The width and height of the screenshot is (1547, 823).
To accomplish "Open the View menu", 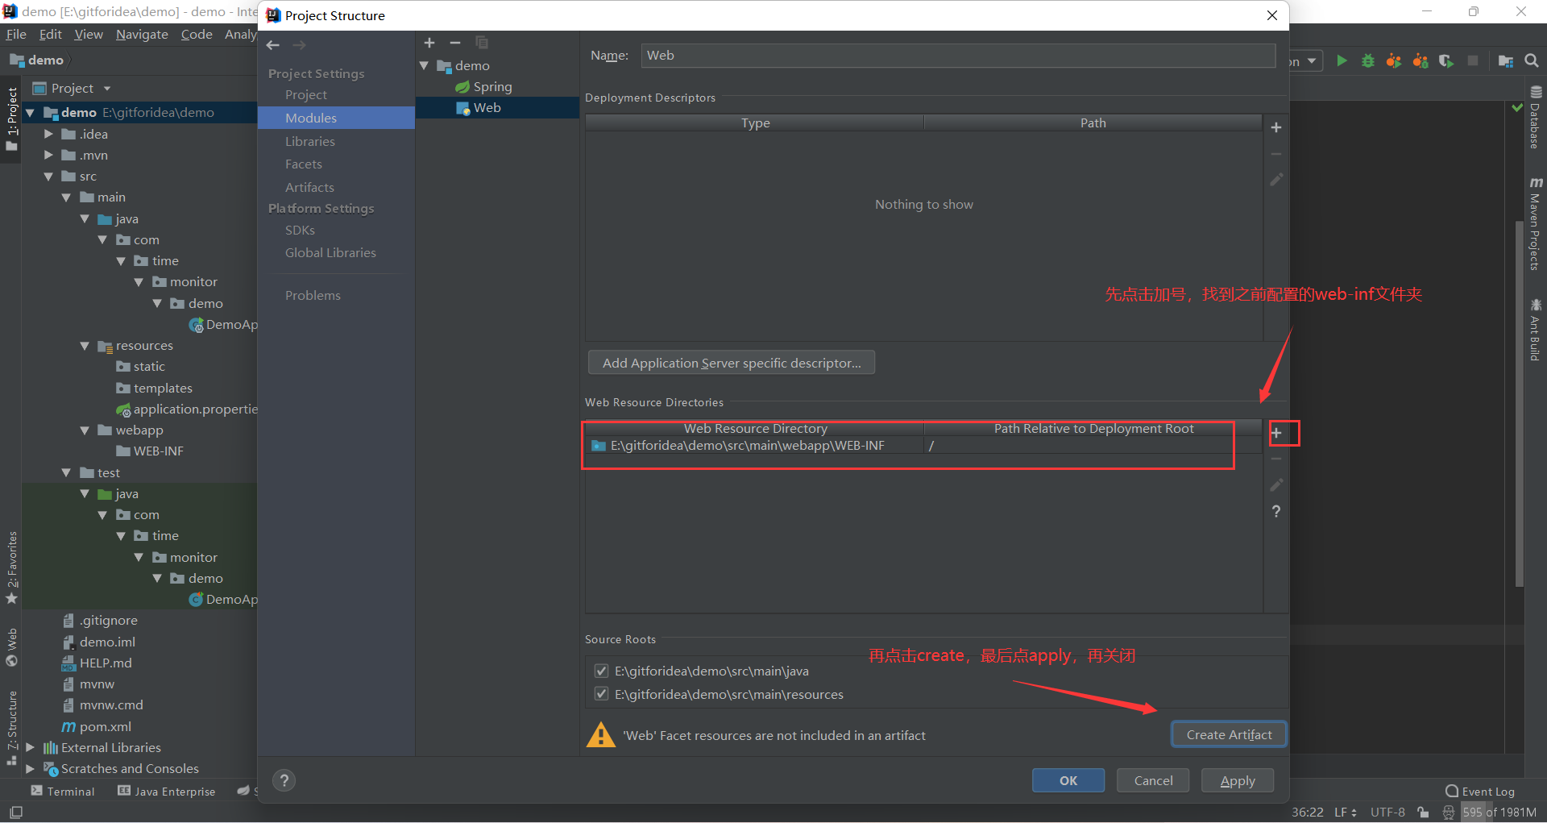I will coord(89,34).
